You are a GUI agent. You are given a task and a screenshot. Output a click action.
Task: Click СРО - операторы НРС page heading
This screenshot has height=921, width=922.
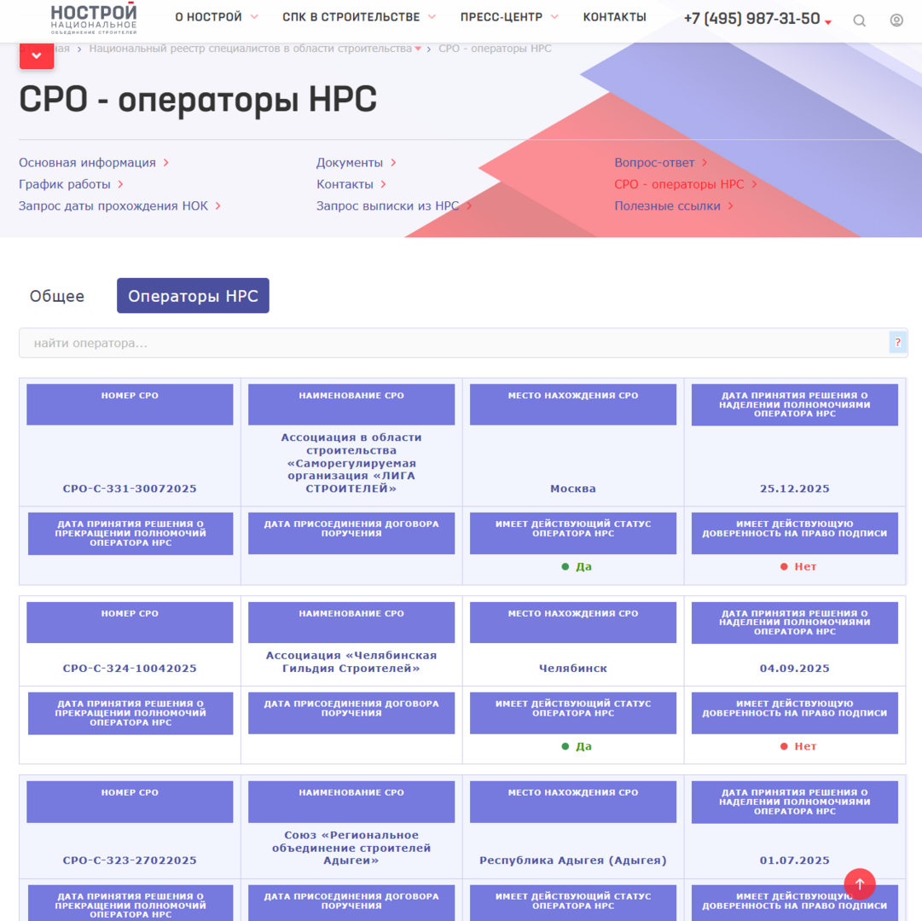pyautogui.click(x=198, y=99)
